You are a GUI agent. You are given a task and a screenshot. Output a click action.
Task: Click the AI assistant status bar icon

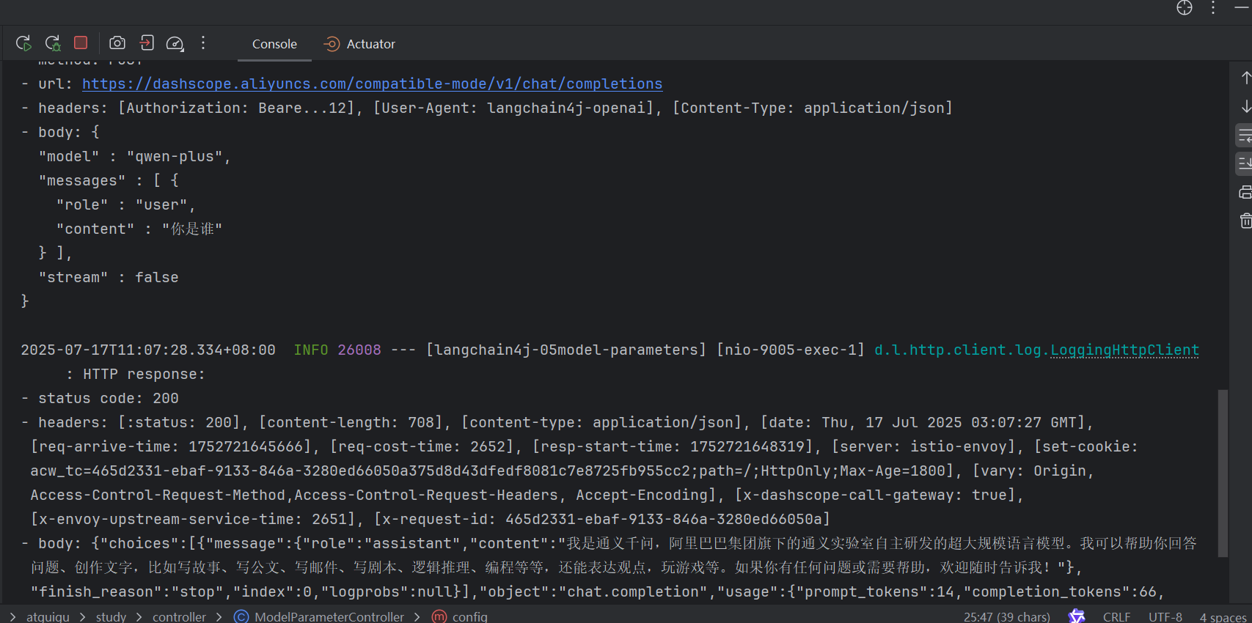pos(1076,616)
